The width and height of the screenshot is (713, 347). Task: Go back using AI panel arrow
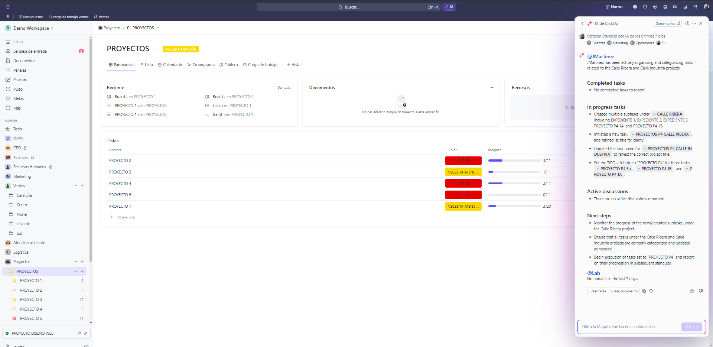pyautogui.click(x=582, y=23)
